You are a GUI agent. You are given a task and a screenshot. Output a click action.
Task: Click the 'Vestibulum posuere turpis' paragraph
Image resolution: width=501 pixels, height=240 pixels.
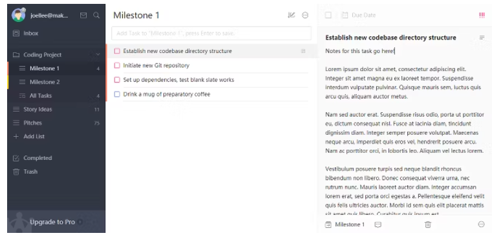405,191
